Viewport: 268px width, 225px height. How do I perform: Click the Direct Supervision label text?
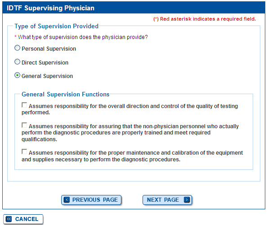45,62
